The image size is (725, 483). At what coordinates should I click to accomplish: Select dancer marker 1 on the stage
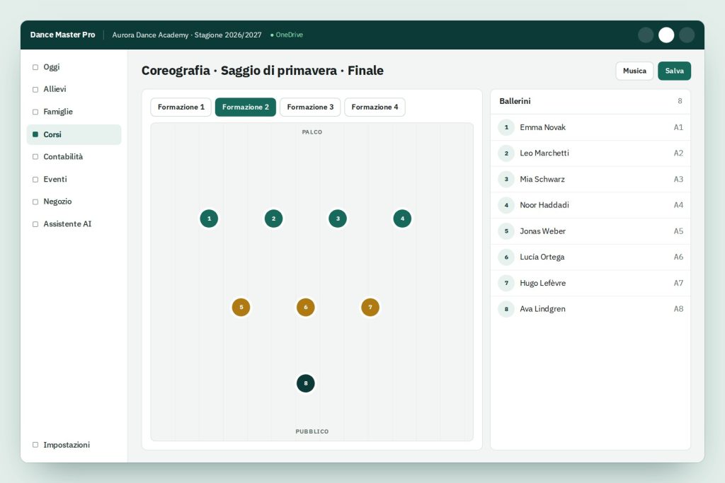(209, 219)
